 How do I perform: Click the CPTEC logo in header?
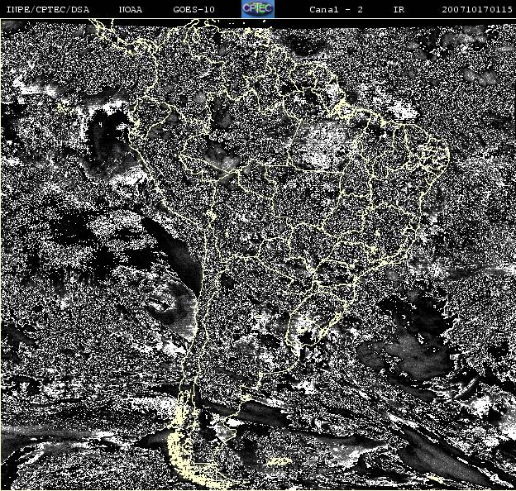tap(258, 9)
